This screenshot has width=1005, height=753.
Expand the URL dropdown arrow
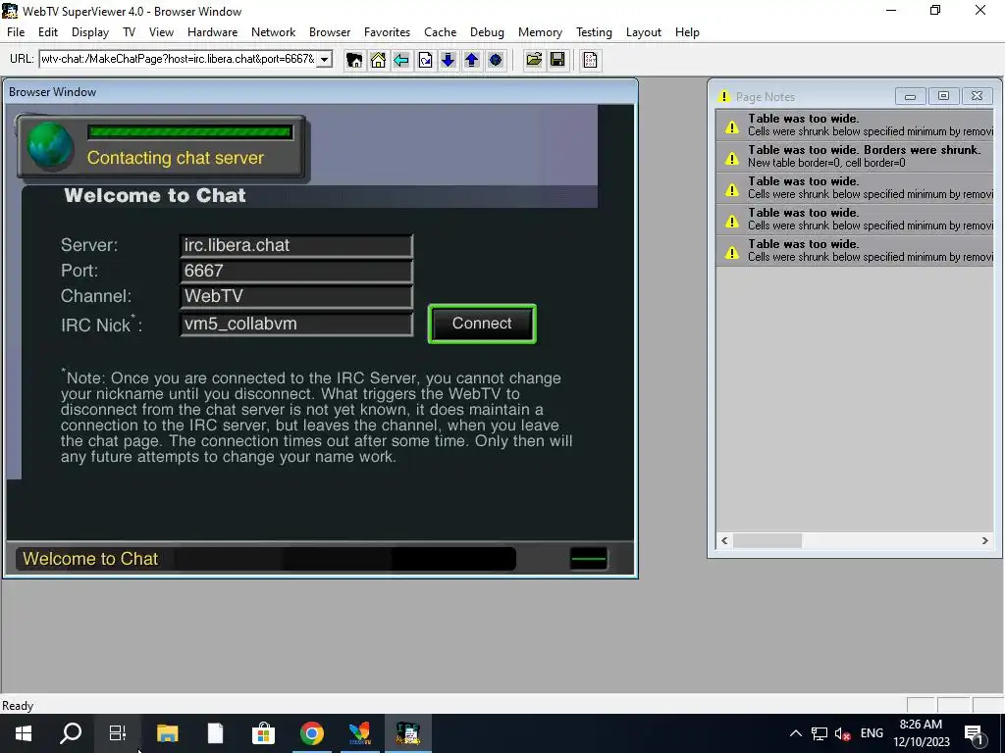(325, 60)
